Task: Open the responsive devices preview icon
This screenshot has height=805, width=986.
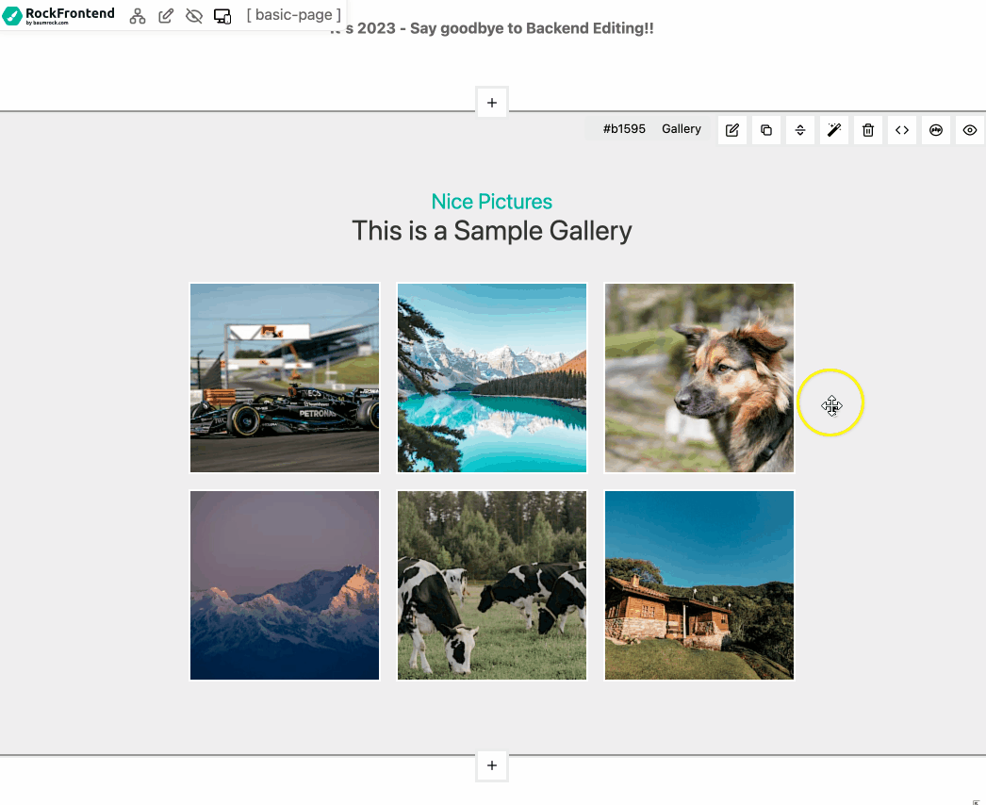Action: pyautogui.click(x=222, y=16)
